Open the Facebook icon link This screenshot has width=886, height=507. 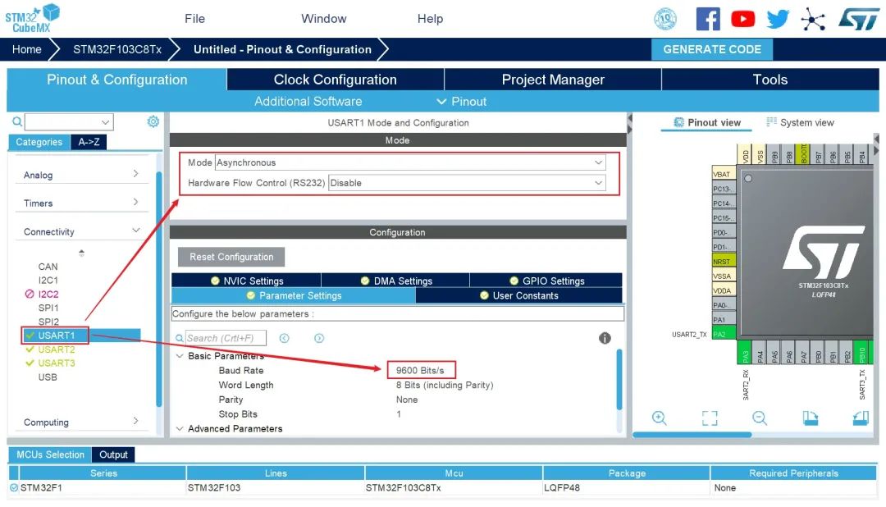pos(708,19)
